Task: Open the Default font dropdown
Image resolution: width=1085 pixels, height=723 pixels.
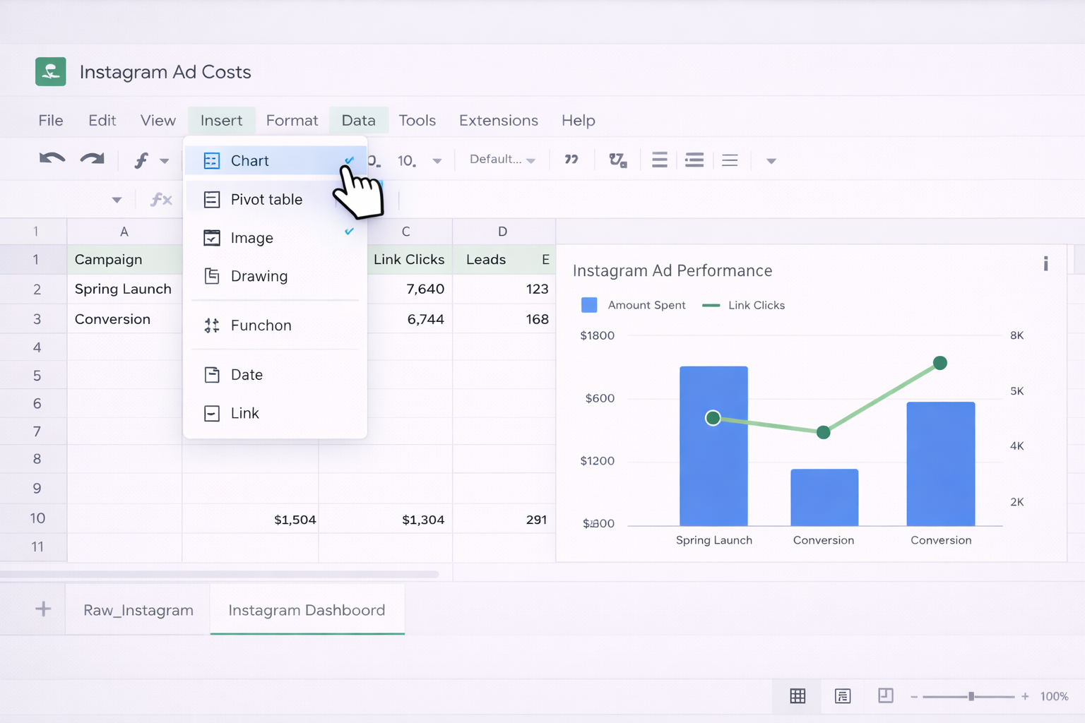Action: point(502,160)
